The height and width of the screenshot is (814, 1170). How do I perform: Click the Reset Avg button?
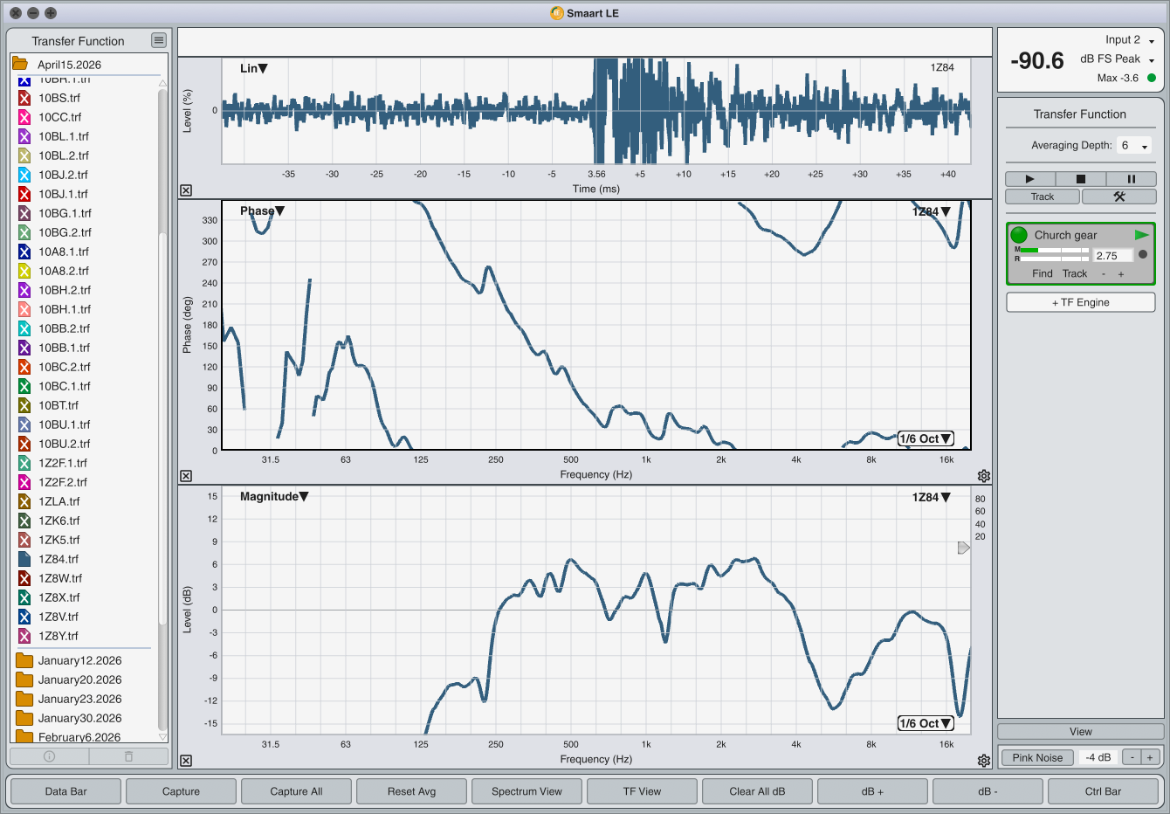pyautogui.click(x=412, y=791)
